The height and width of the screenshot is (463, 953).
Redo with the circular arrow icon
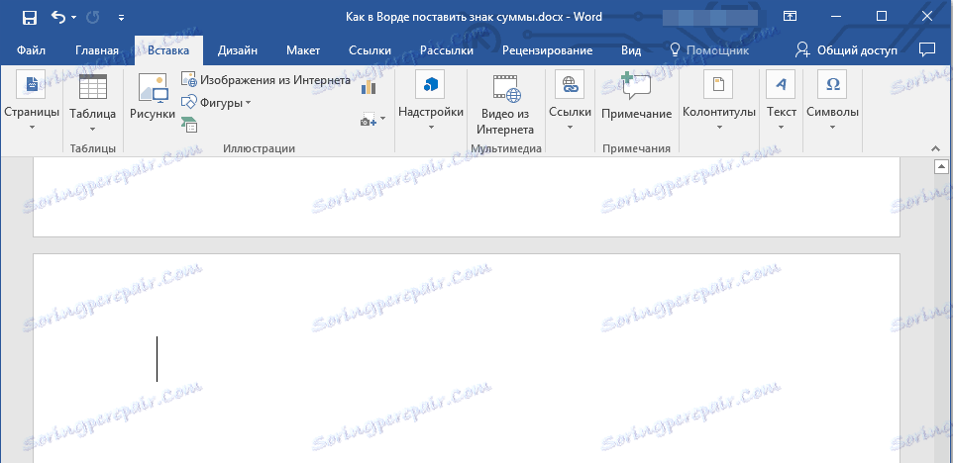click(93, 17)
